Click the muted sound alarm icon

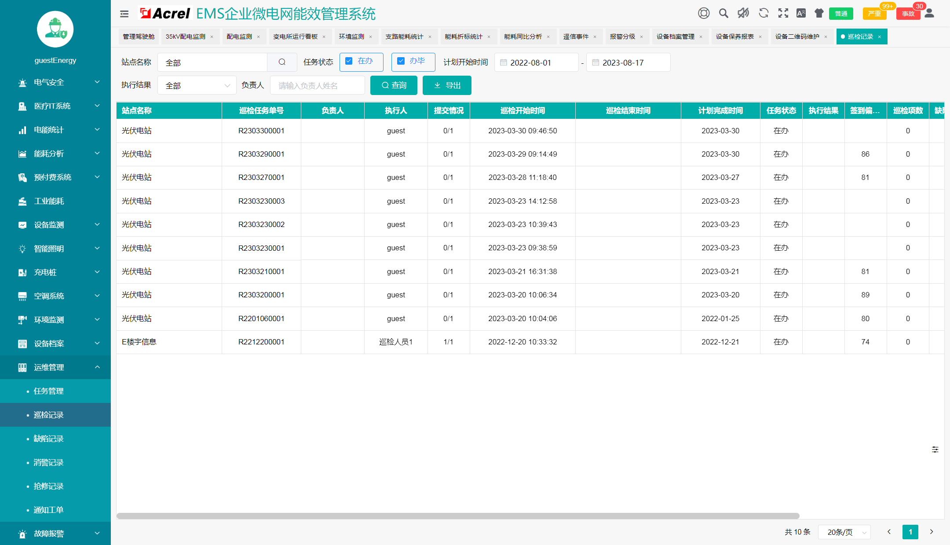pos(743,13)
